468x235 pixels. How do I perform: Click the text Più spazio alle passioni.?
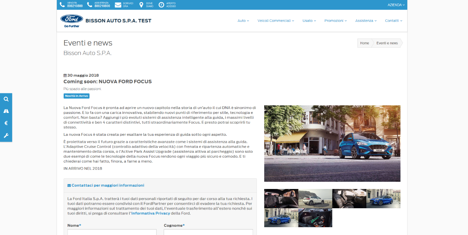82,89
